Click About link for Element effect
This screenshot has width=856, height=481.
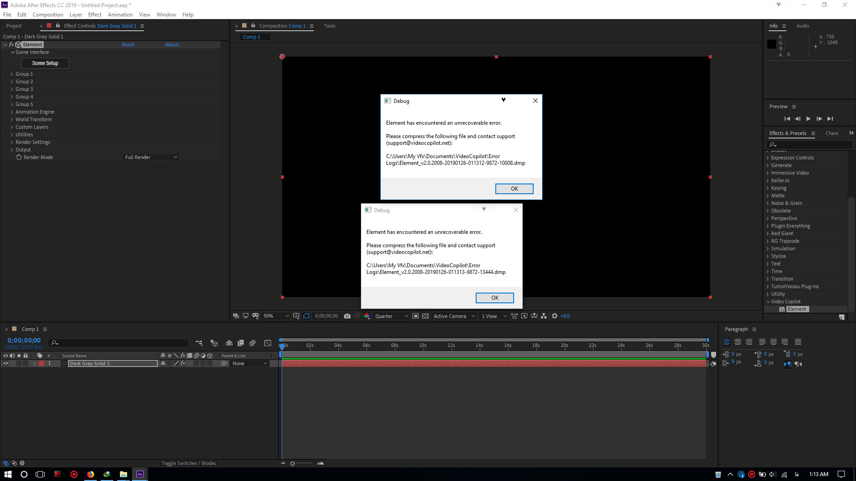pyautogui.click(x=173, y=45)
